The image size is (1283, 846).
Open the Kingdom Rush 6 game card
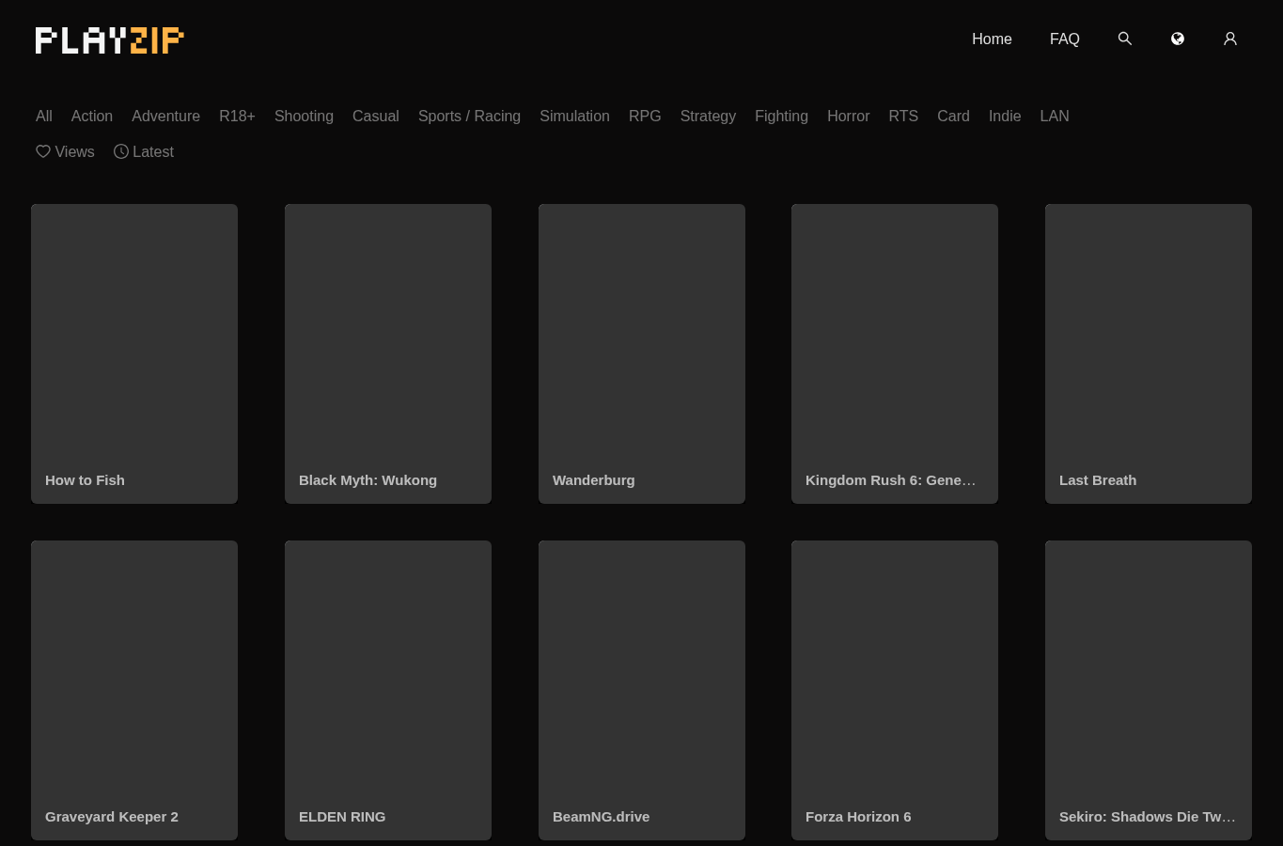pos(895,353)
